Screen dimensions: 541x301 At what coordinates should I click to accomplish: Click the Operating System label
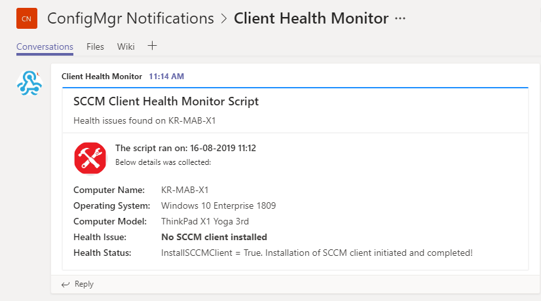tap(112, 206)
